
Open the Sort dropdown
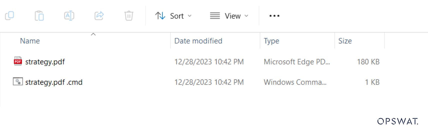[x=173, y=16]
